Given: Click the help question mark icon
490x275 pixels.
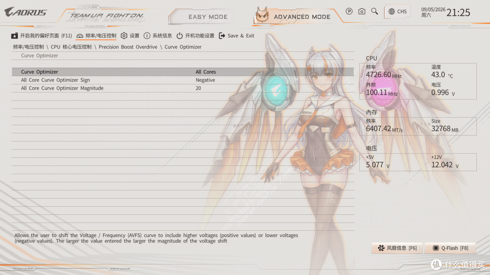Looking at the screenshot, I should 349,11.
